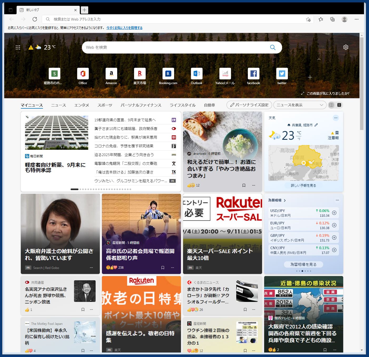This screenshot has height=357, width=369.
Task: Open the Collections icon in toolbar
Action: (332, 19)
